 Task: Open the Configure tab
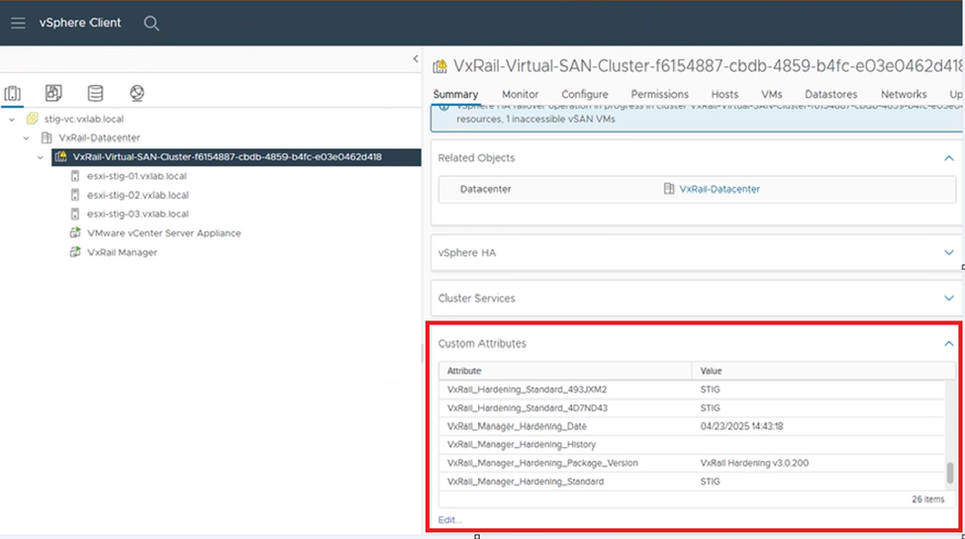click(x=585, y=94)
